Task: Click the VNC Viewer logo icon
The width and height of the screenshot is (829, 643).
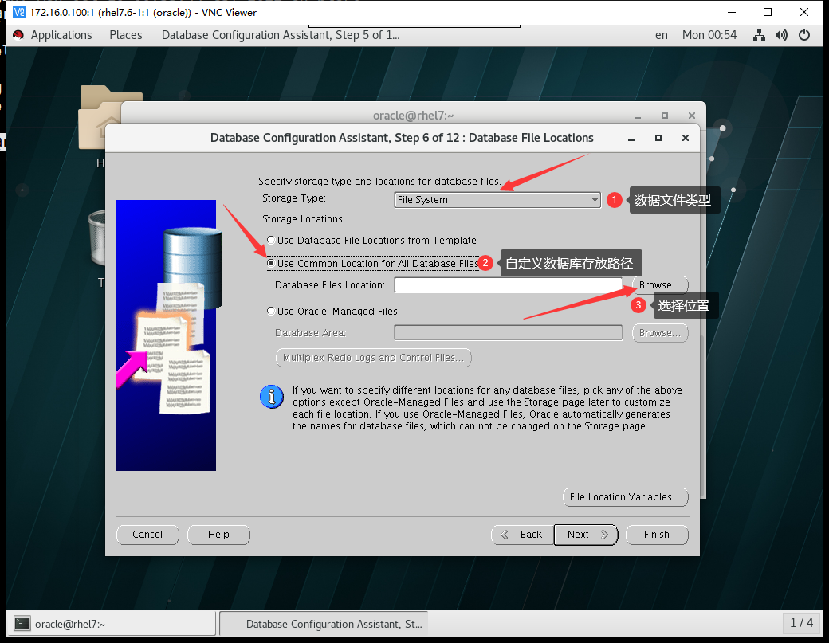Action: (19, 12)
